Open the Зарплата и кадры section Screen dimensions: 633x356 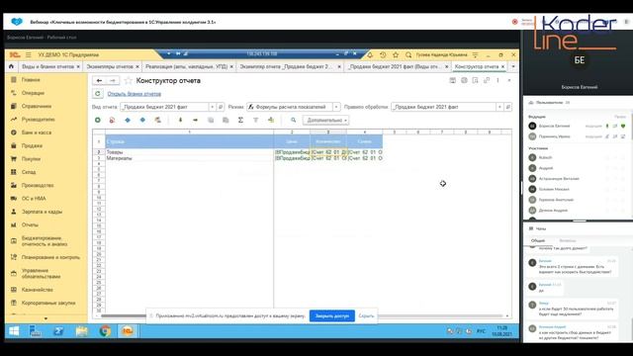pos(42,212)
